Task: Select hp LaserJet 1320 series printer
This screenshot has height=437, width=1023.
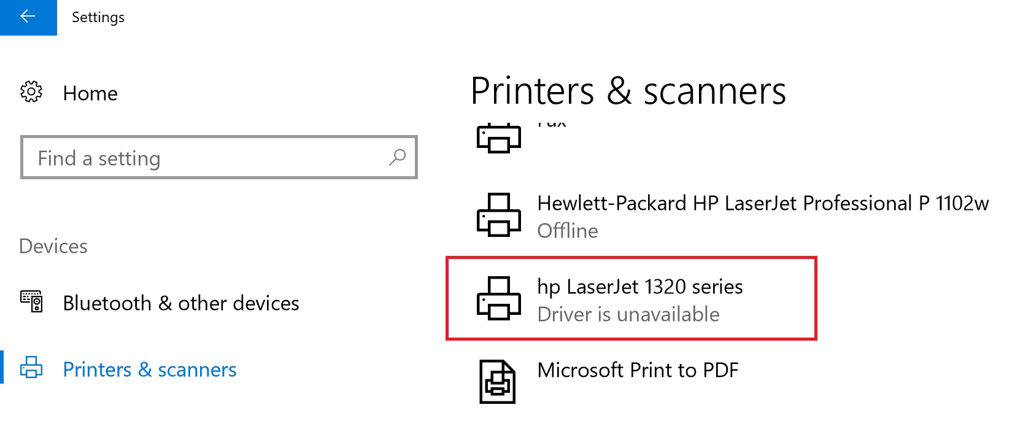Action: point(631,298)
